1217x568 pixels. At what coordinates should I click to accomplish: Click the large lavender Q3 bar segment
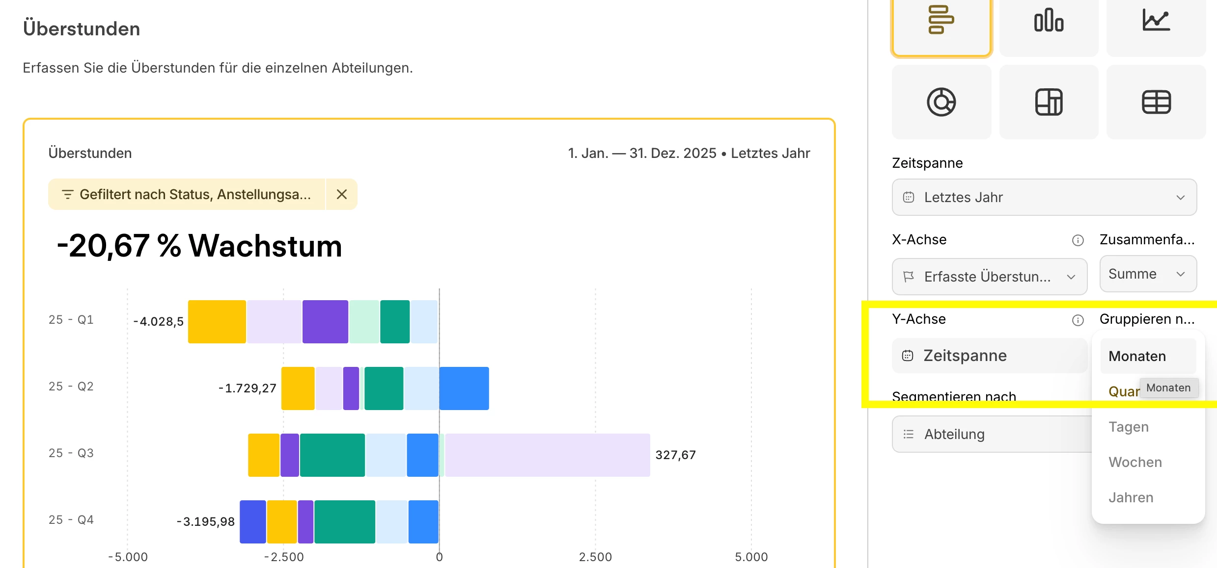pos(547,455)
